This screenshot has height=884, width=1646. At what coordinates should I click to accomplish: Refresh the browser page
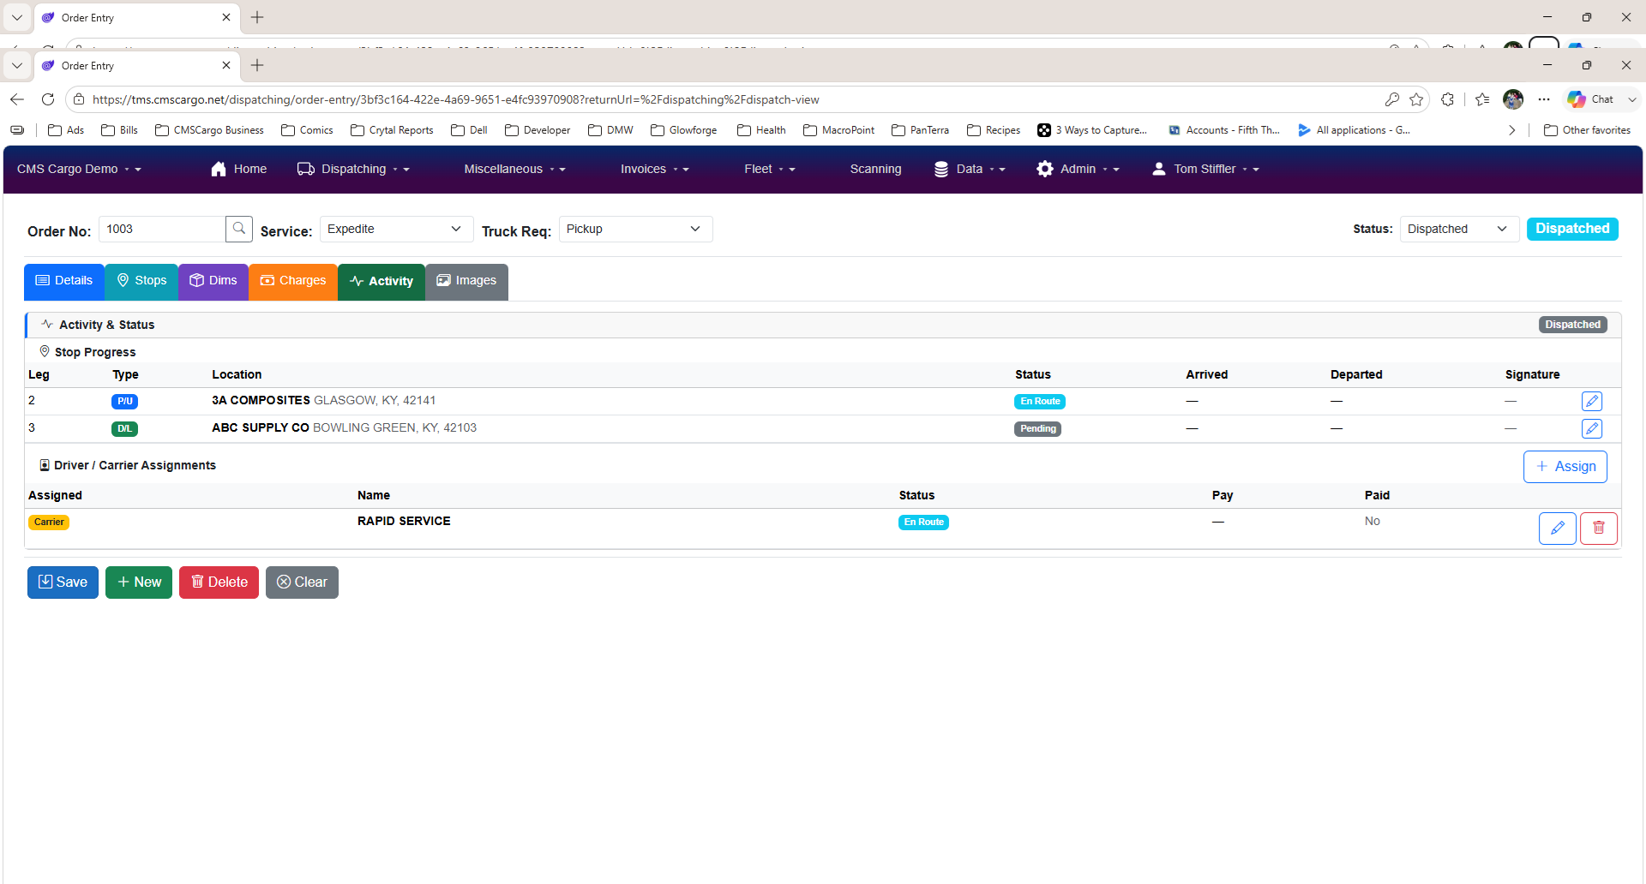[x=48, y=99]
